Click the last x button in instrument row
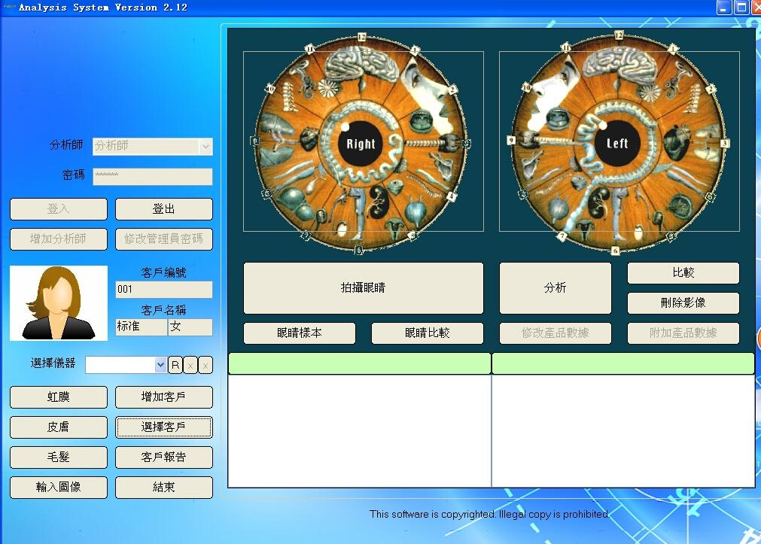Screen dimensions: 761x544 pos(205,365)
